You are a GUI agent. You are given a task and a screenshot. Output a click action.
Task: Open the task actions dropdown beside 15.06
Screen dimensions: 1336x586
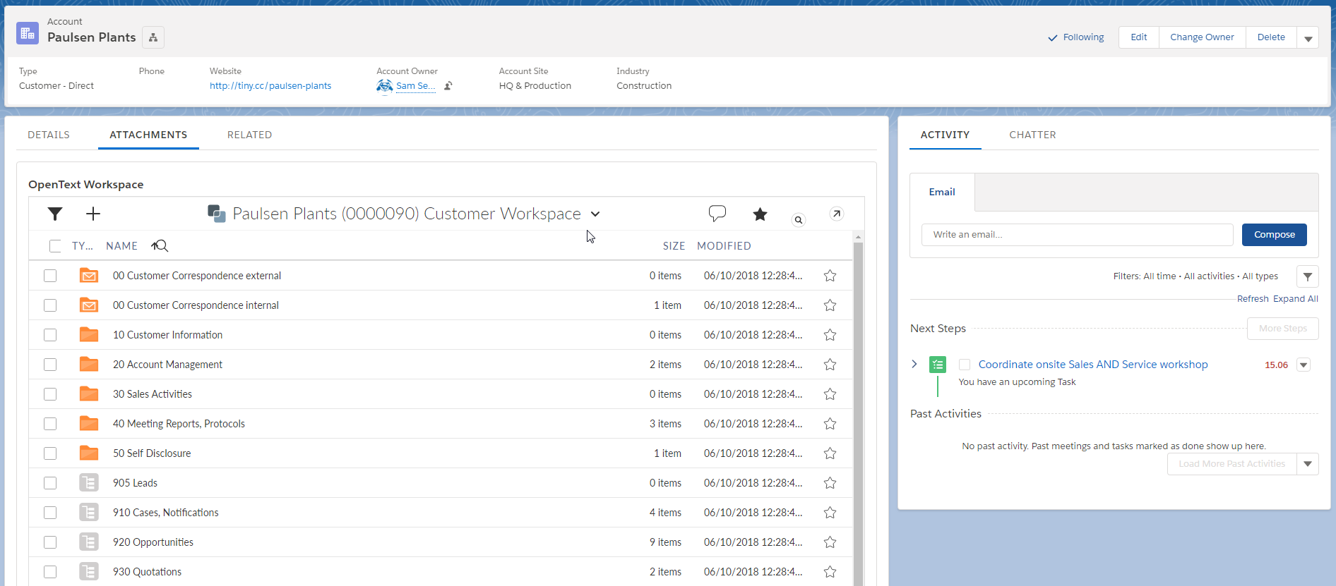click(1304, 365)
